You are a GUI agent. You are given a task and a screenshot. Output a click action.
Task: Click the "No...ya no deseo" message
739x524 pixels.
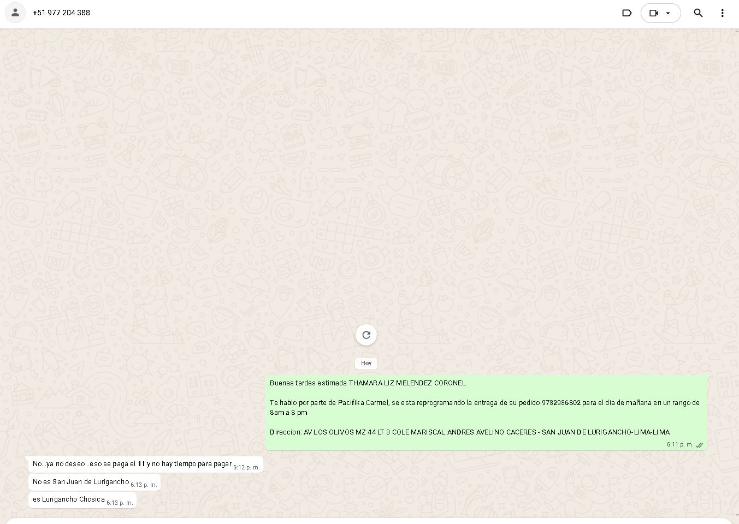(132, 464)
